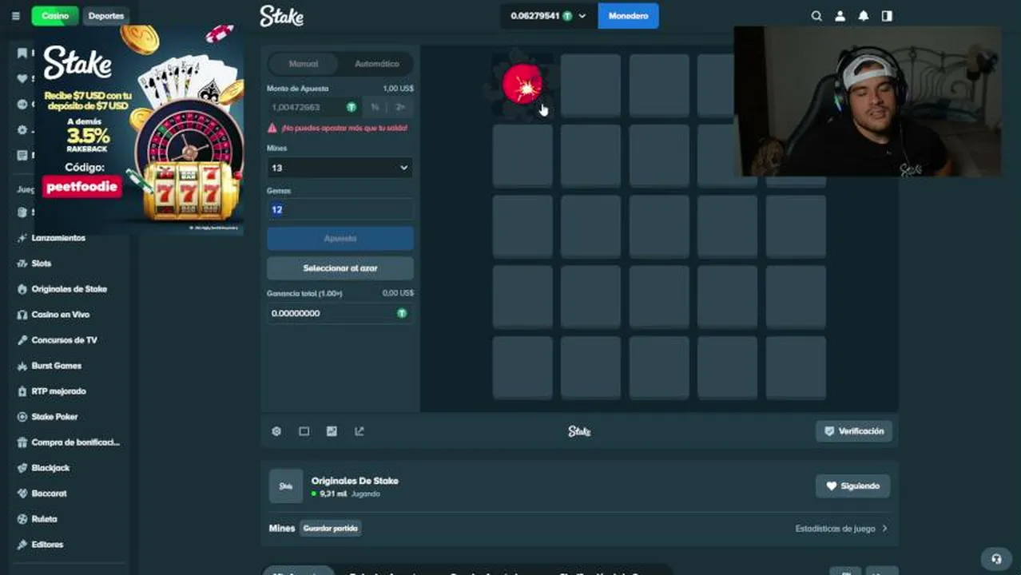Open the hamburger menu at top left
Screen dimensions: 1021x575
15,16
